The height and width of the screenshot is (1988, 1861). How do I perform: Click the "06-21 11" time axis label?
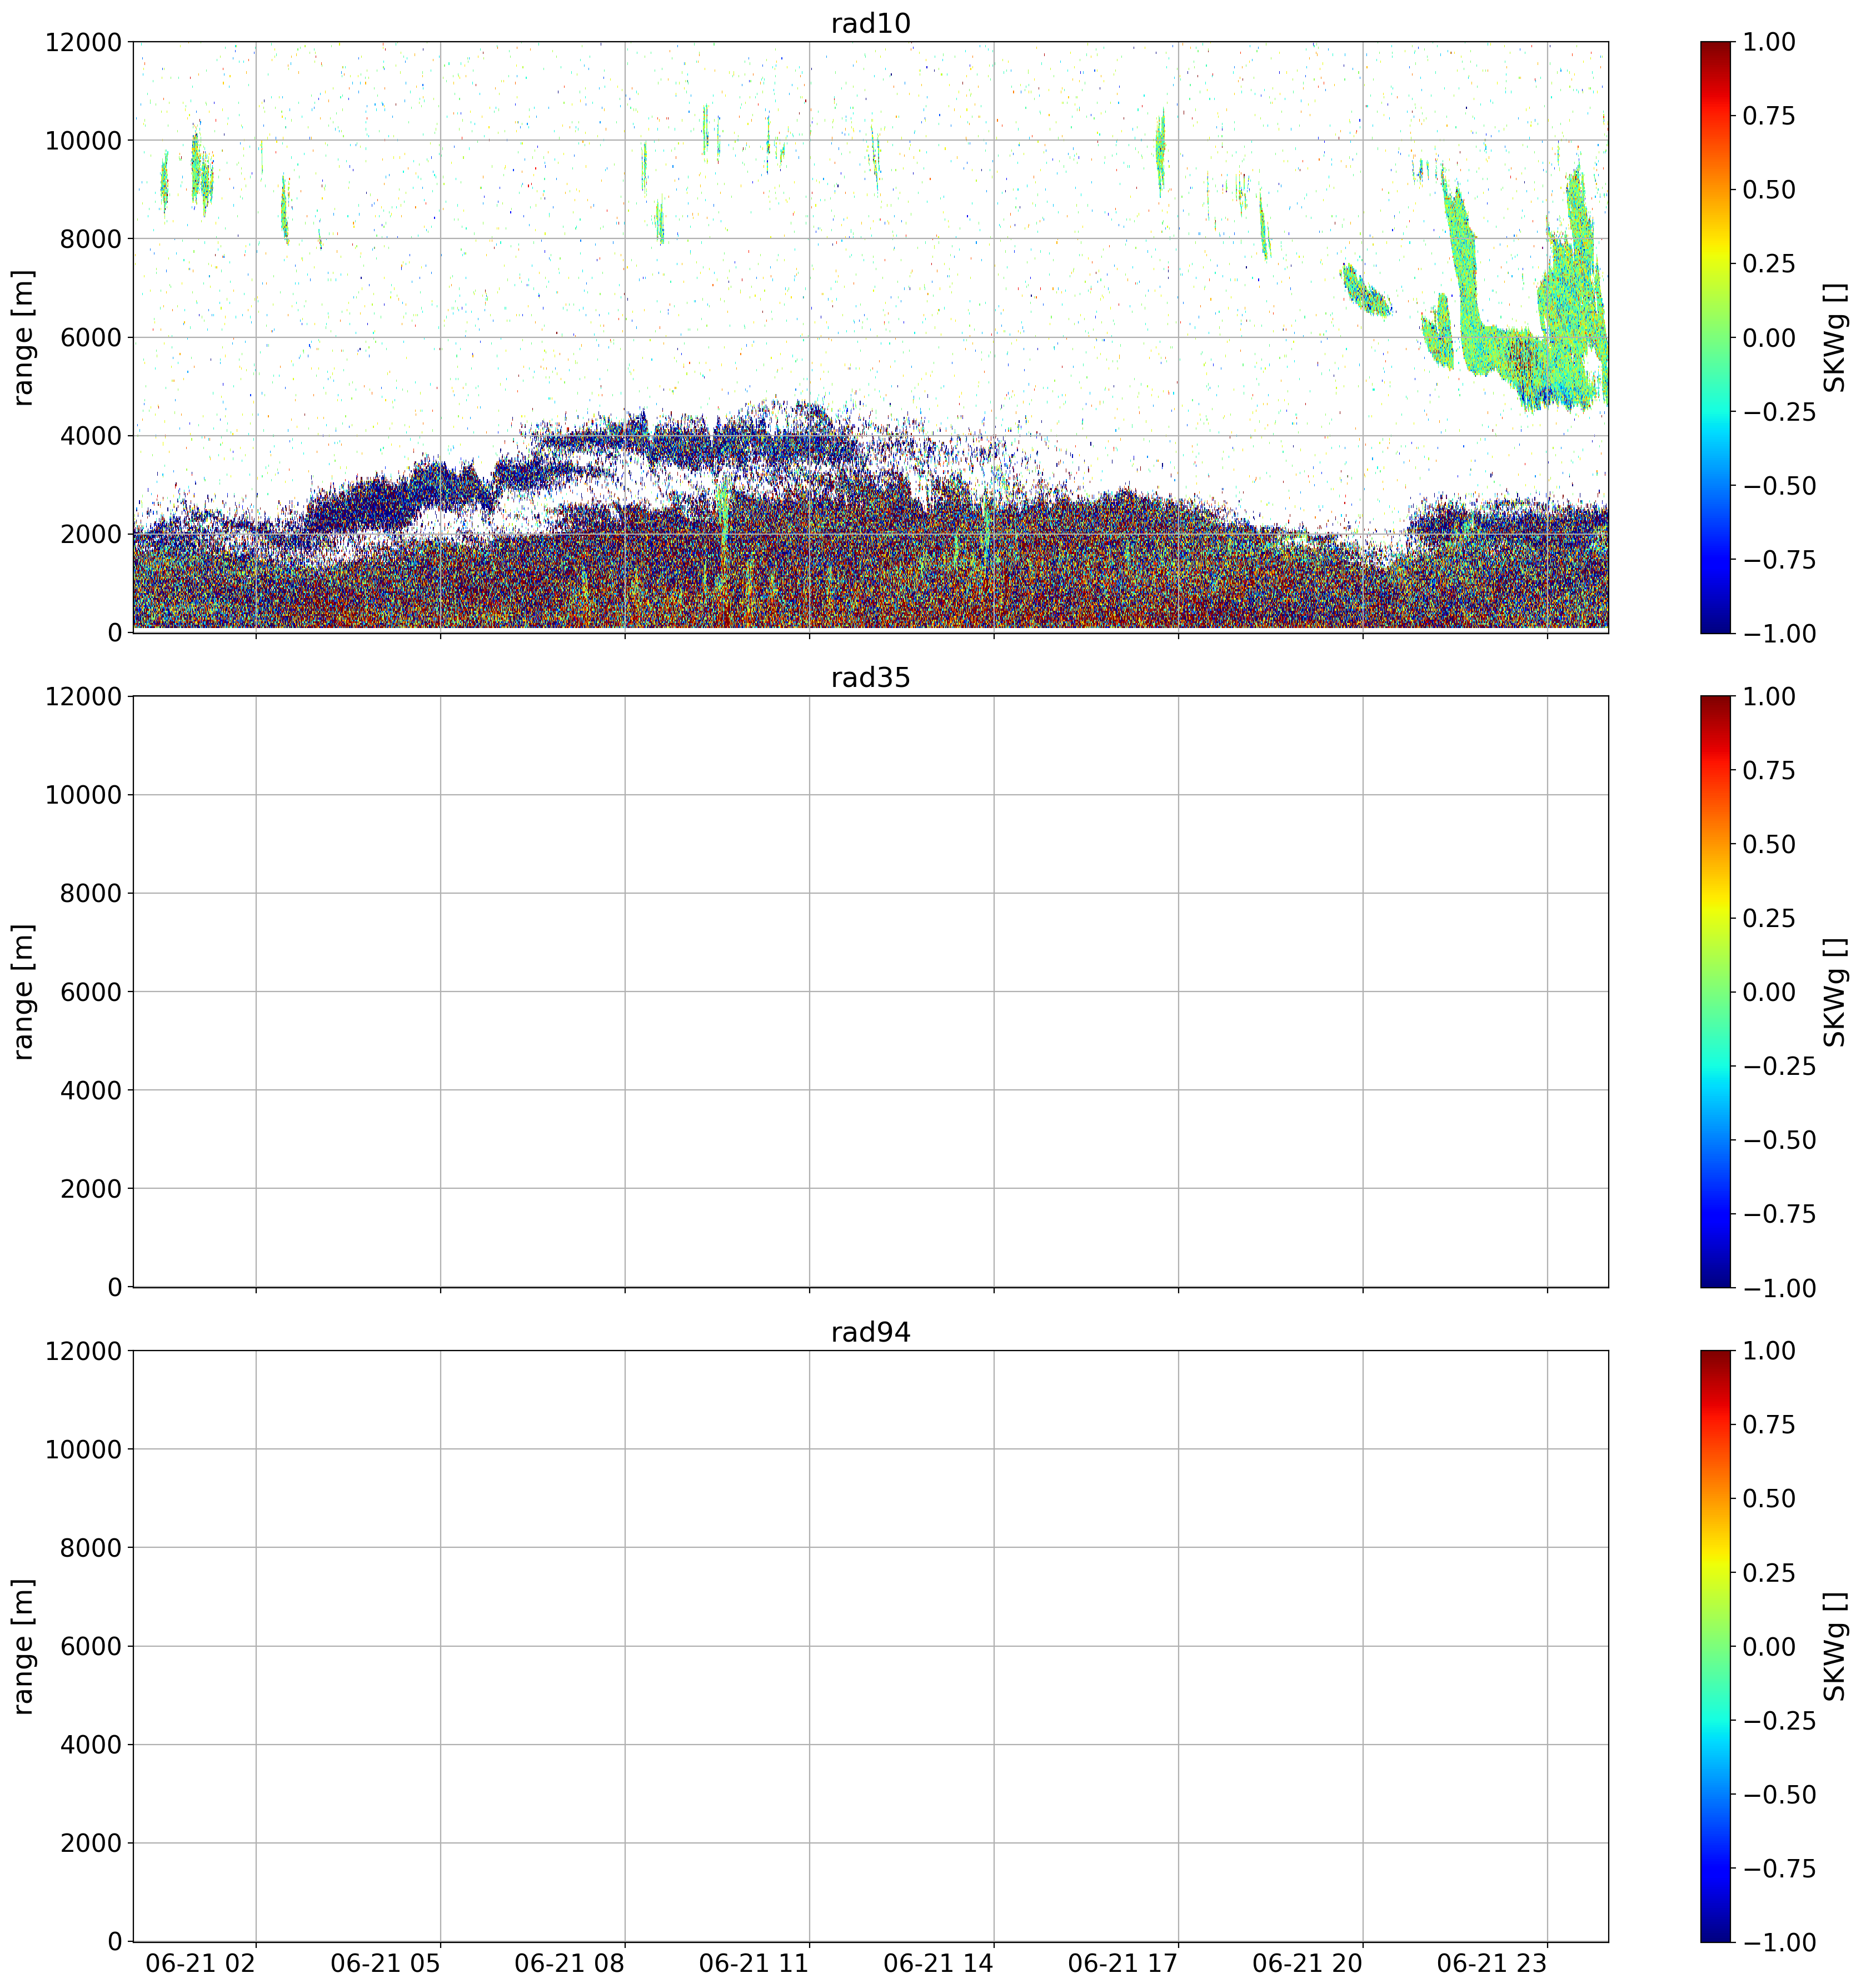coord(754,1963)
